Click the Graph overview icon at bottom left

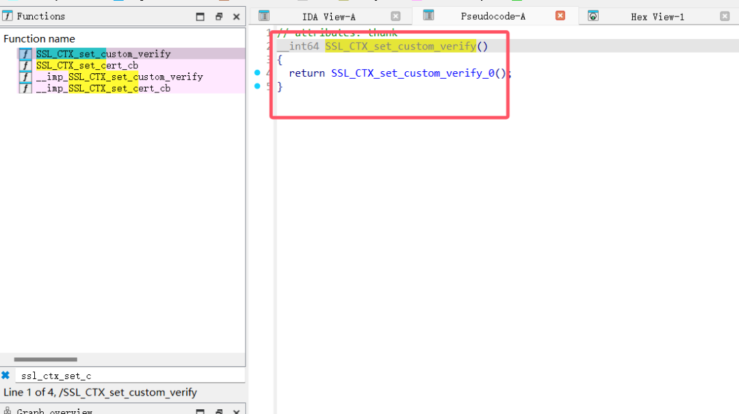[8, 411]
